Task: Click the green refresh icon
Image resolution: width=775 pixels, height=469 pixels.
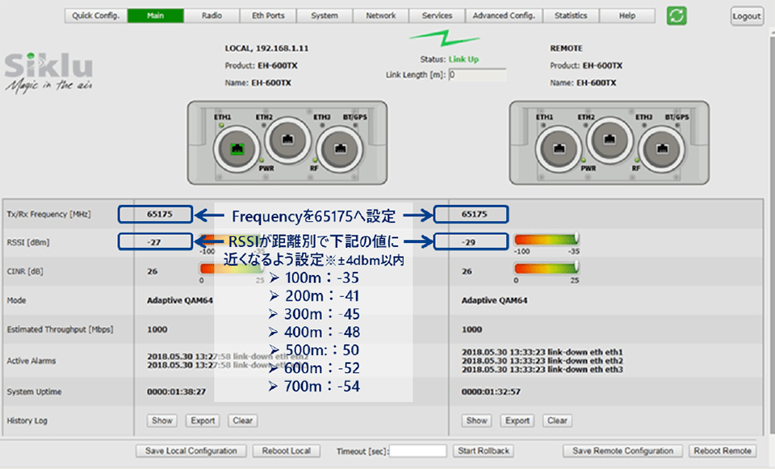Action: pos(677,16)
